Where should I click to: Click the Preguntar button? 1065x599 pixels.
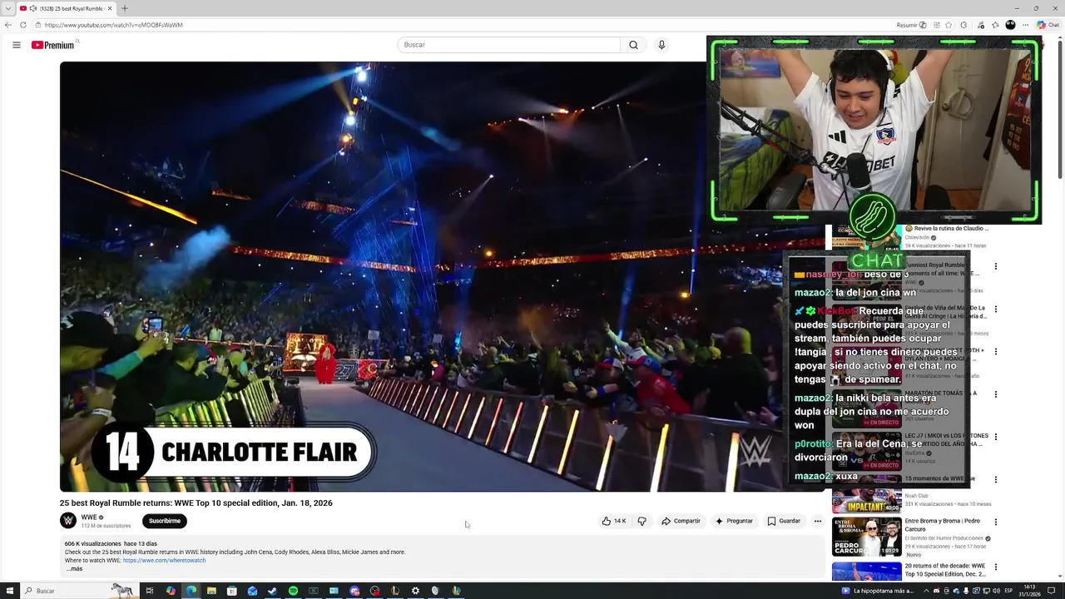pos(734,521)
